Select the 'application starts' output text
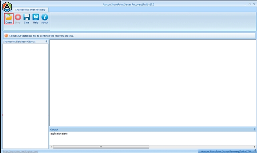 point(59,133)
